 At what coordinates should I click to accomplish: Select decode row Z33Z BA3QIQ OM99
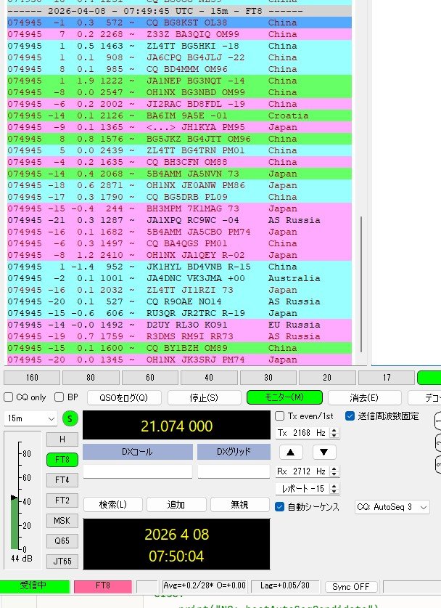pos(179,34)
